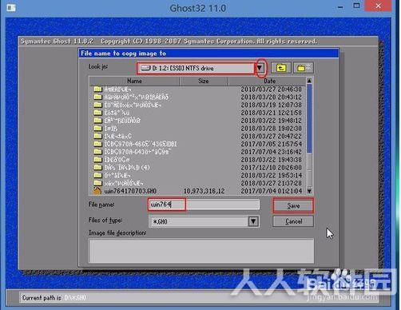401x310 pixels.
Task: Click the win764170703.GHO image file icon
Action: pyautogui.click(x=97, y=191)
